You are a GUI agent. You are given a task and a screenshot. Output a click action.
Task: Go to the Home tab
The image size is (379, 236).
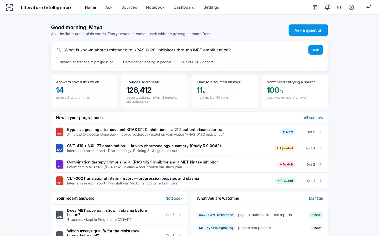[x=91, y=7]
